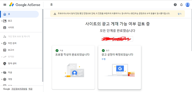Select 홈 in the sidebar
Viewport: 192px width, 92px height.
pyautogui.click(x=19, y=14)
